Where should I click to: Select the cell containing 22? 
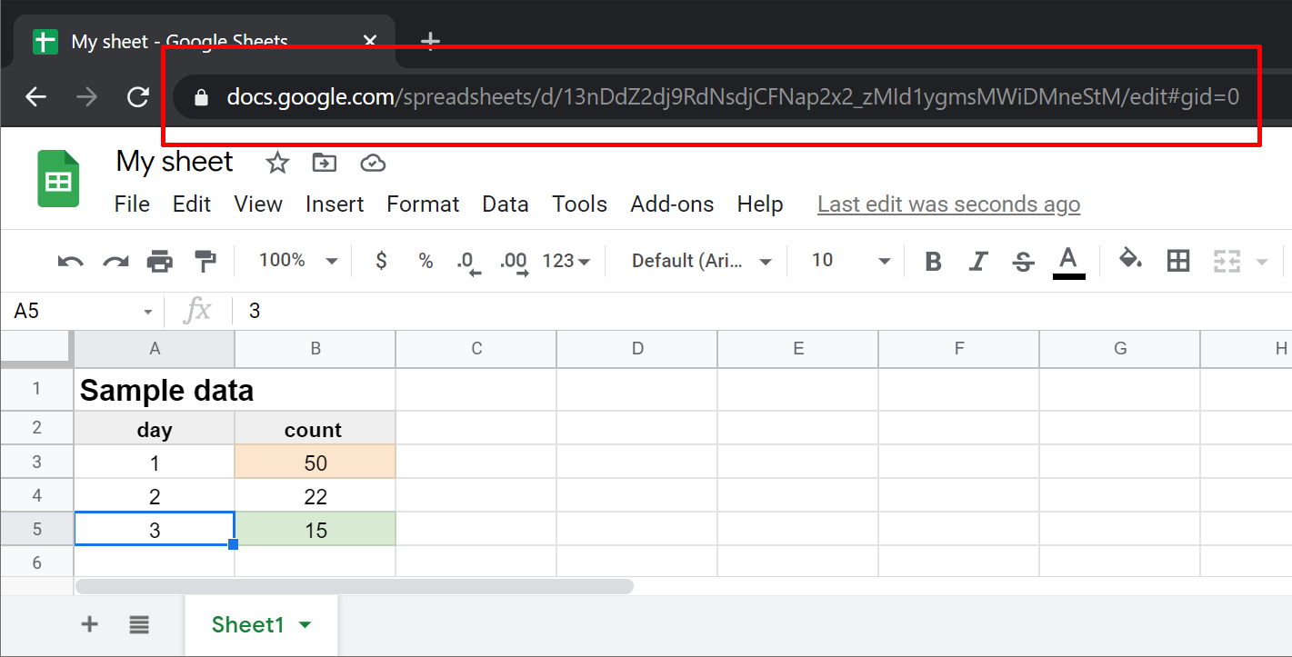[315, 496]
